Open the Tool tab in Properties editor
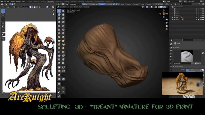 [171, 44]
